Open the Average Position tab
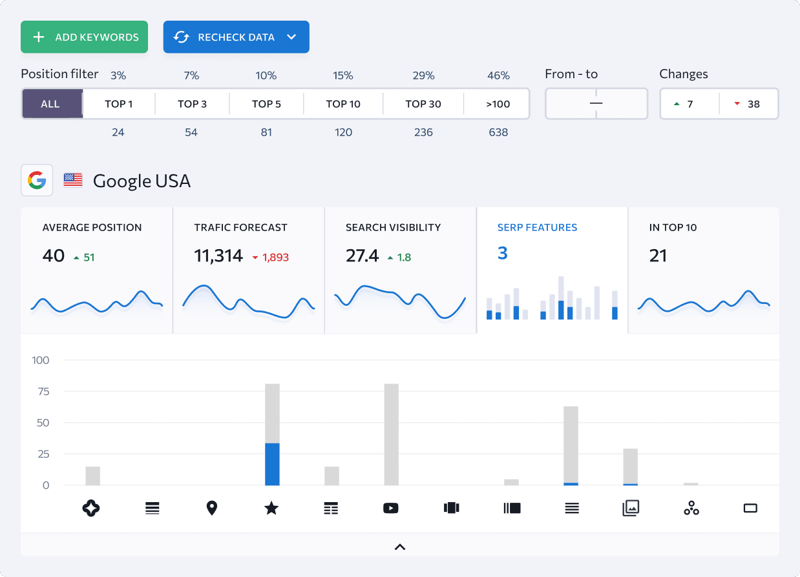Screen dimensions: 800x577 96,270
